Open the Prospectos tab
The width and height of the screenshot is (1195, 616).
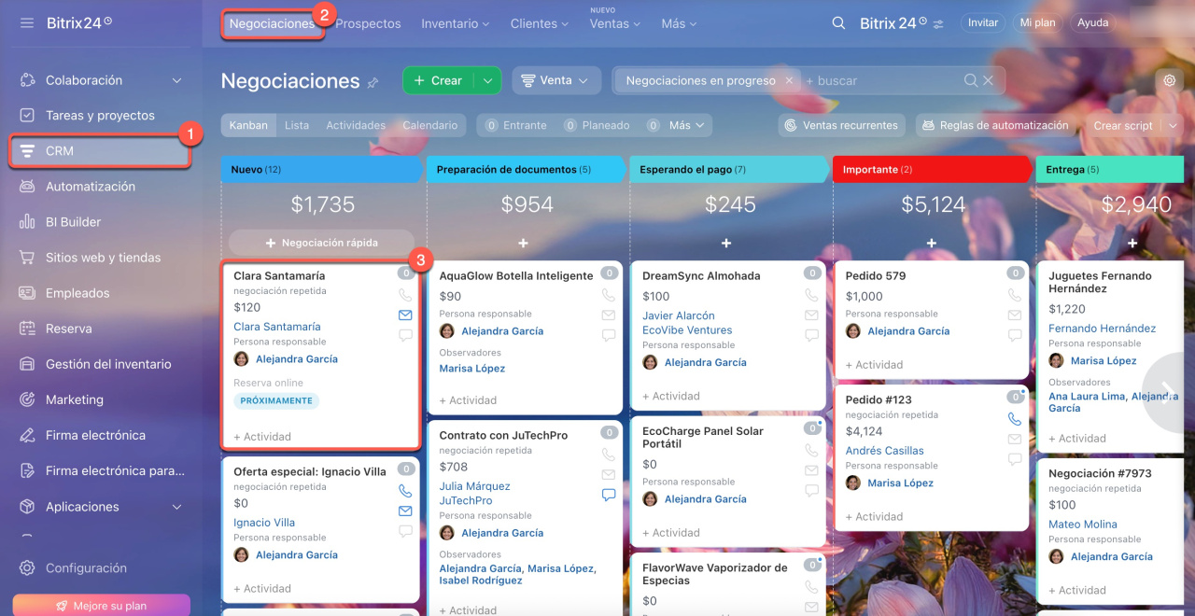368,23
